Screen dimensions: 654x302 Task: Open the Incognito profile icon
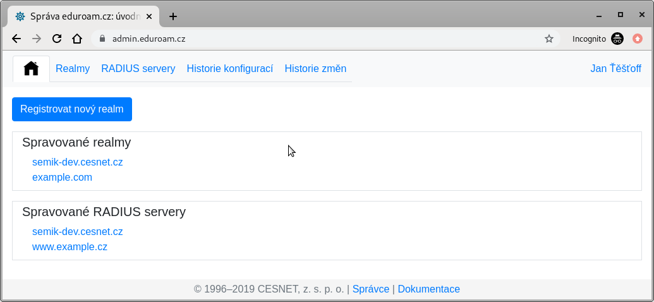[x=617, y=39]
